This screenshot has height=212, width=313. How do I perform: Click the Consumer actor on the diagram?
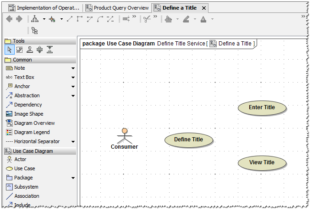(124, 139)
